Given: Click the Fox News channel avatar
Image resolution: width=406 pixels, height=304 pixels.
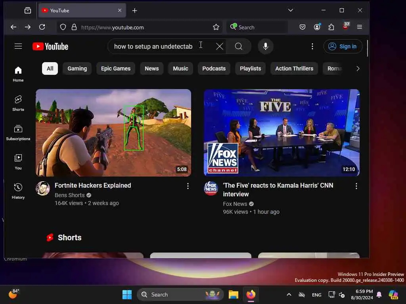Looking at the screenshot, I should point(211,188).
